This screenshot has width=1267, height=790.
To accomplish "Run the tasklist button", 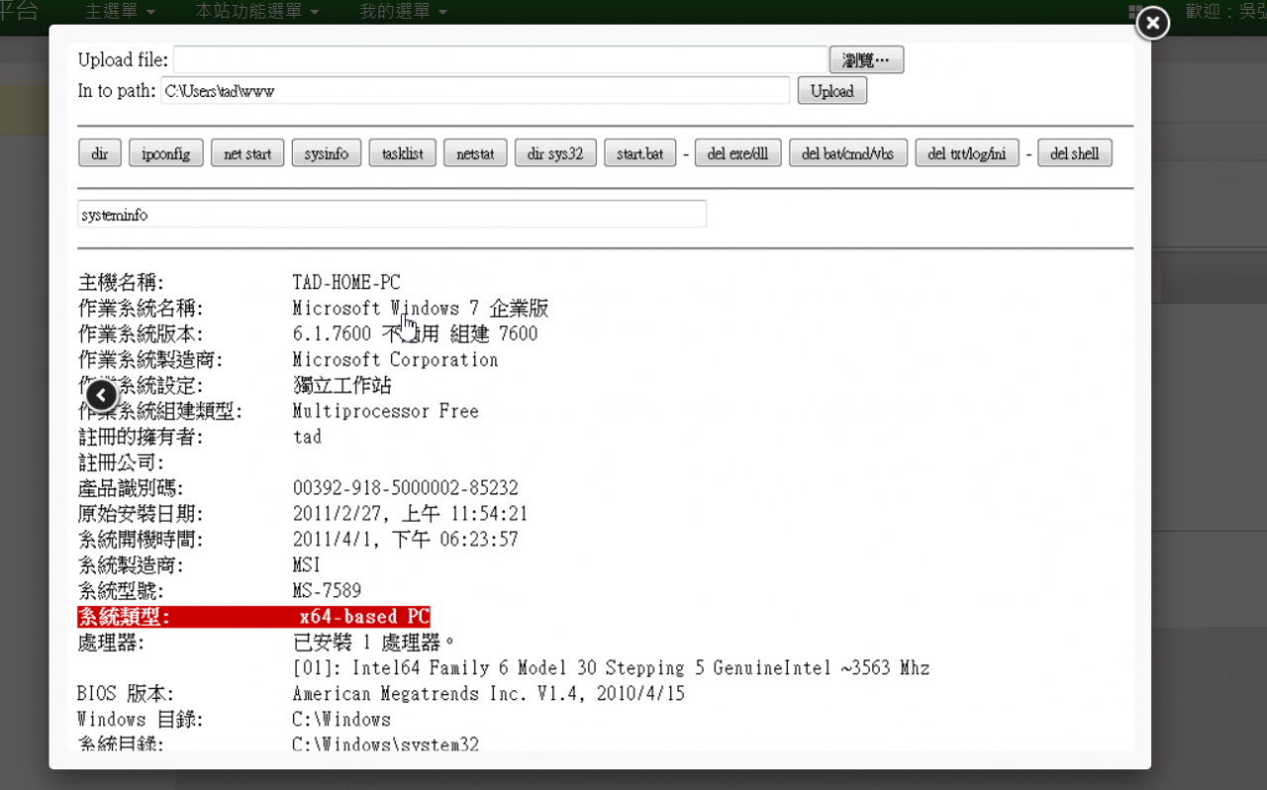I will [402, 153].
